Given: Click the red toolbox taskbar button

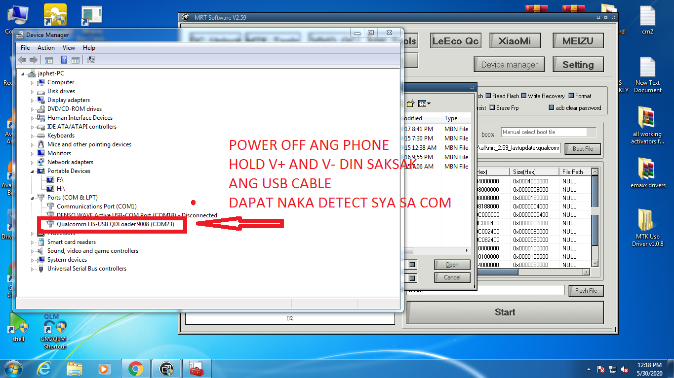Looking at the screenshot, I should [197, 368].
